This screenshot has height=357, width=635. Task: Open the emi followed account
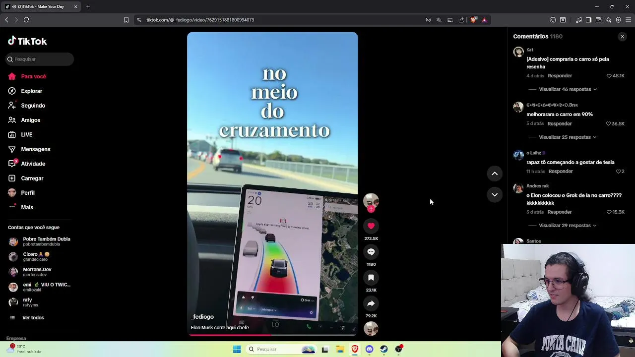point(40,287)
